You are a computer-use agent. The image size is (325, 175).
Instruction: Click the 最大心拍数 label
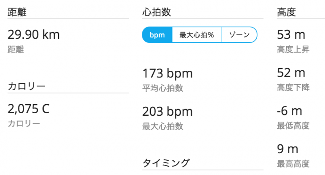pyautogui.click(x=162, y=126)
